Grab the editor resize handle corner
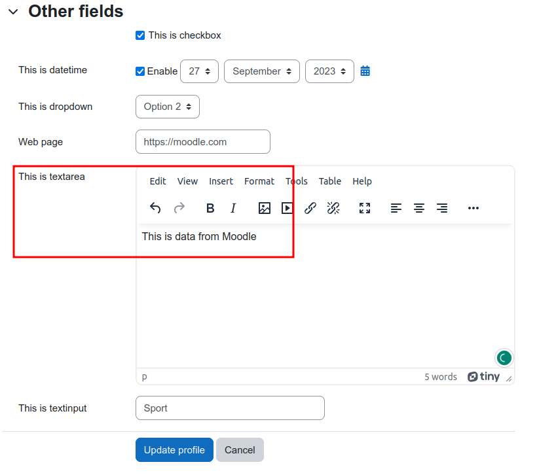Image resolution: width=556 pixels, height=475 pixels. (x=509, y=379)
